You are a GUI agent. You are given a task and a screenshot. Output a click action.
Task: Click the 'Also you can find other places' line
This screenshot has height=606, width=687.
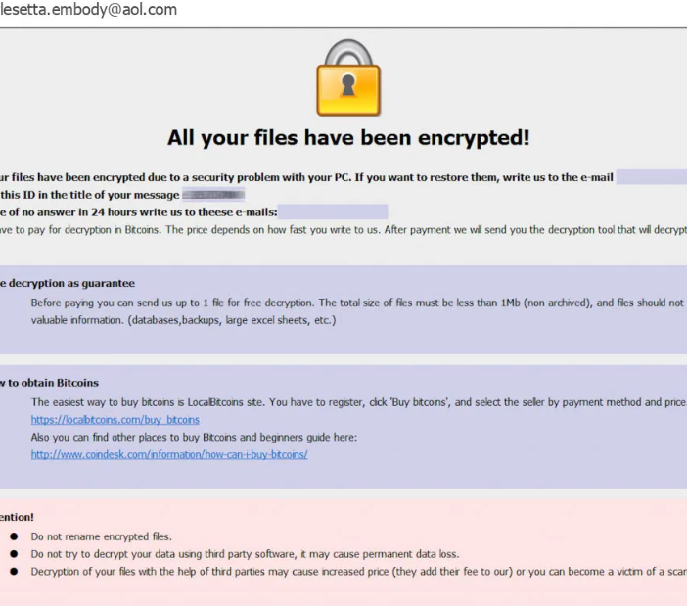194,437
